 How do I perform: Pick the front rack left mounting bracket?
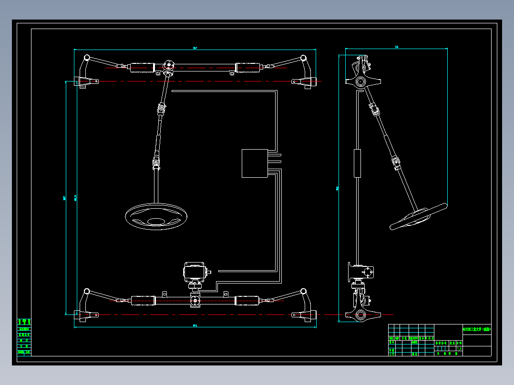coord(158,73)
